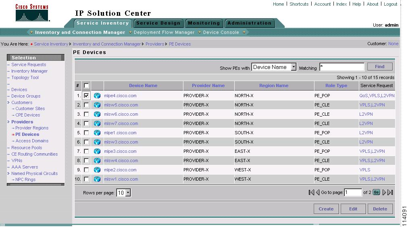Click the device icon for mlsw4.cisco.com

click(x=97, y=160)
